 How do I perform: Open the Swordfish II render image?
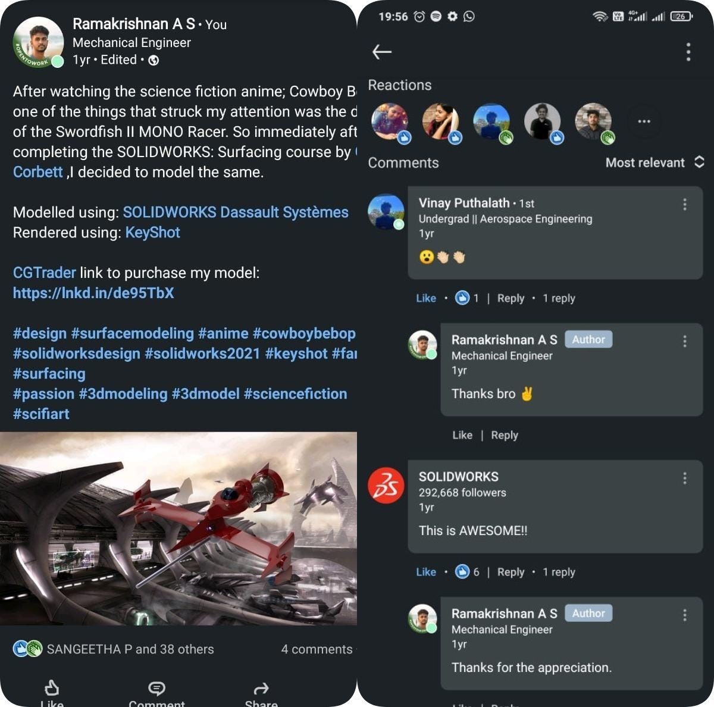(x=178, y=528)
